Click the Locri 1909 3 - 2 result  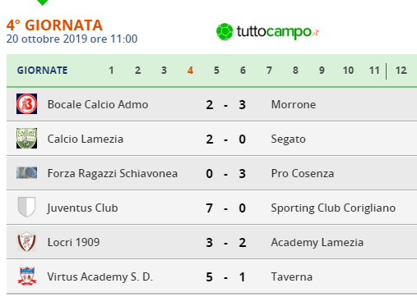point(225,243)
